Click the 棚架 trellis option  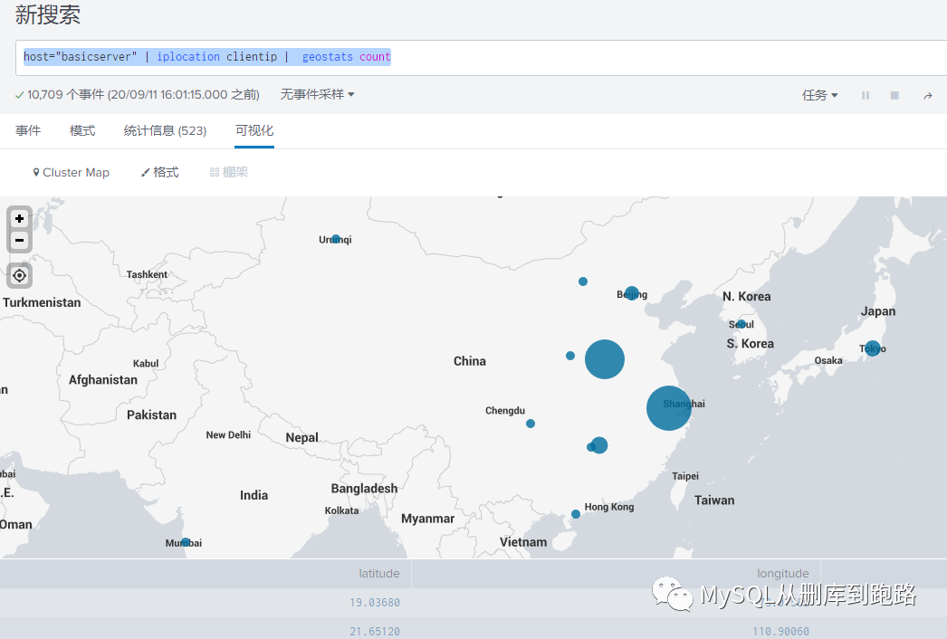tap(229, 172)
